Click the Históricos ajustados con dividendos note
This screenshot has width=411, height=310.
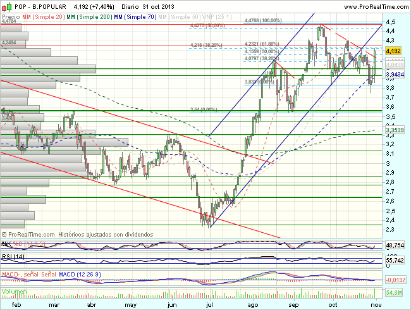(106, 235)
